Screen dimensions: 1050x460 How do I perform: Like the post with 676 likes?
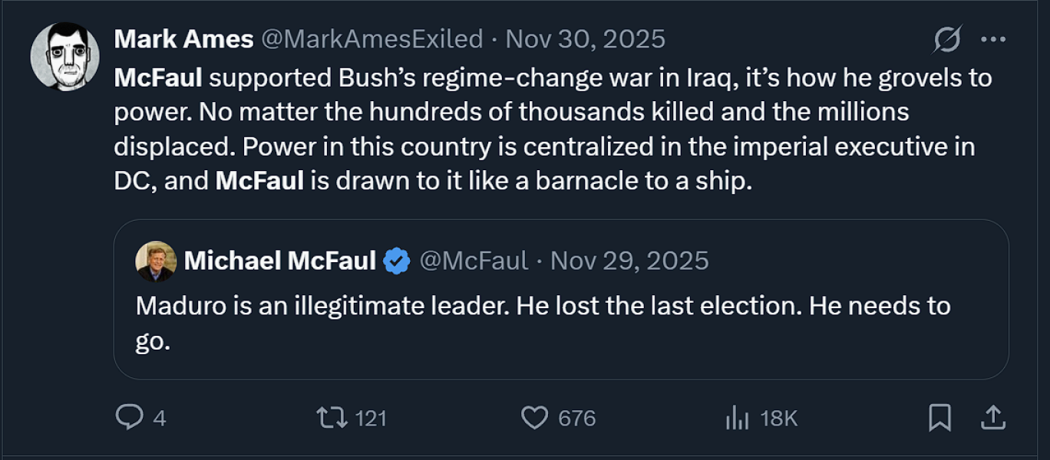click(535, 418)
